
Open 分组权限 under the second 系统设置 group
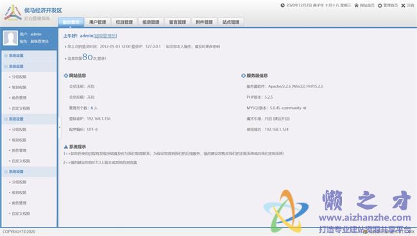(19, 77)
